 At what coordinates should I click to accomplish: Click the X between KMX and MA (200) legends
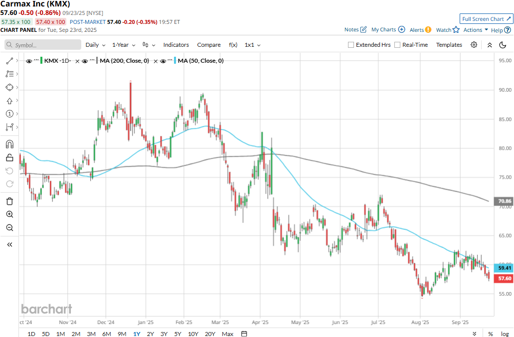click(77, 61)
